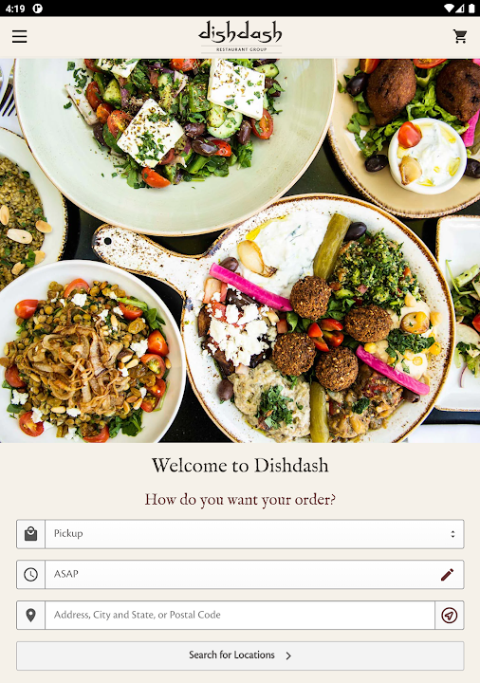Tap the Dishdash Restaurant Group logo
Screen dimensions: 480x683
(240, 37)
